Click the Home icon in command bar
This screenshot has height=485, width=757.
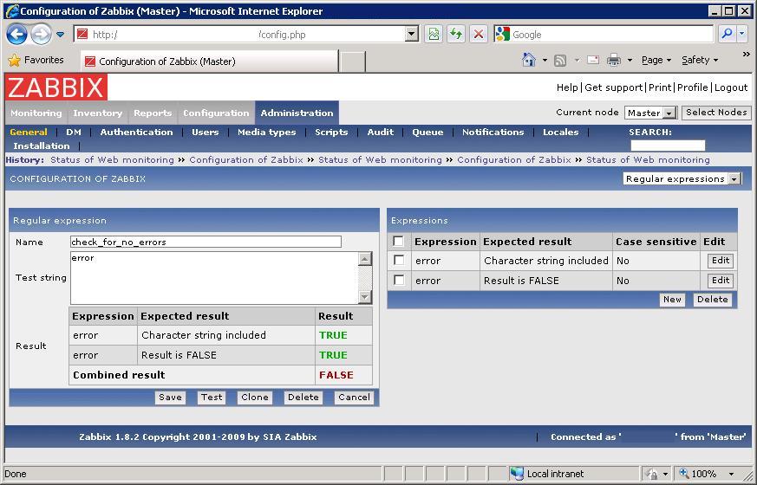point(529,60)
